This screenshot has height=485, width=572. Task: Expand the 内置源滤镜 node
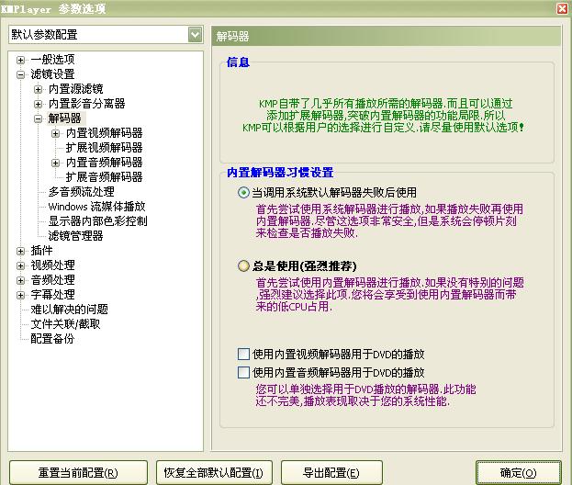point(38,89)
